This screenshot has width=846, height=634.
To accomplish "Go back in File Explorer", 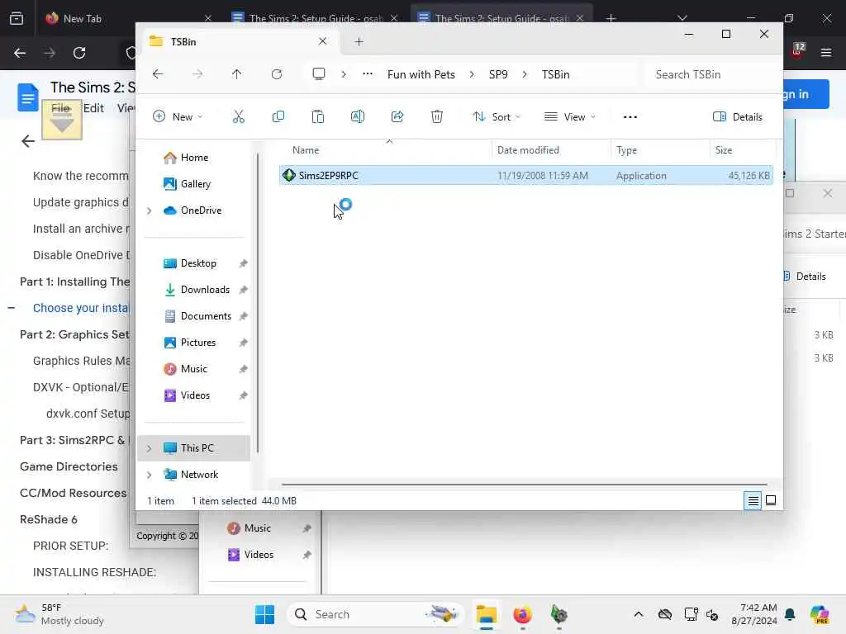I will (x=158, y=74).
